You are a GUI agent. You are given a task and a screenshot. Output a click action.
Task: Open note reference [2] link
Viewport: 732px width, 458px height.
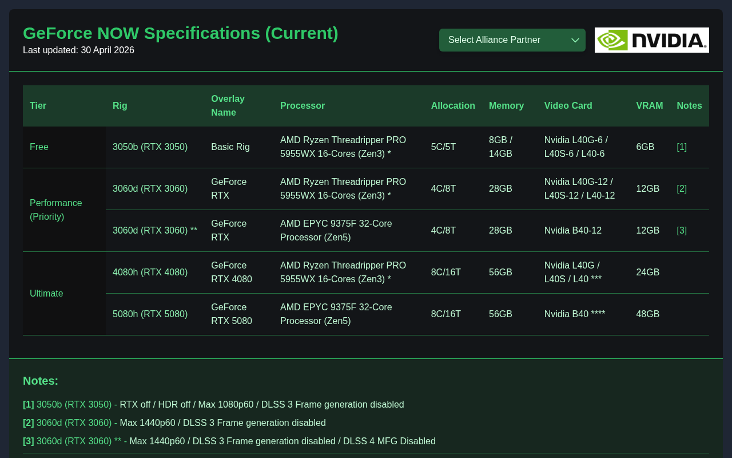[x=682, y=189]
